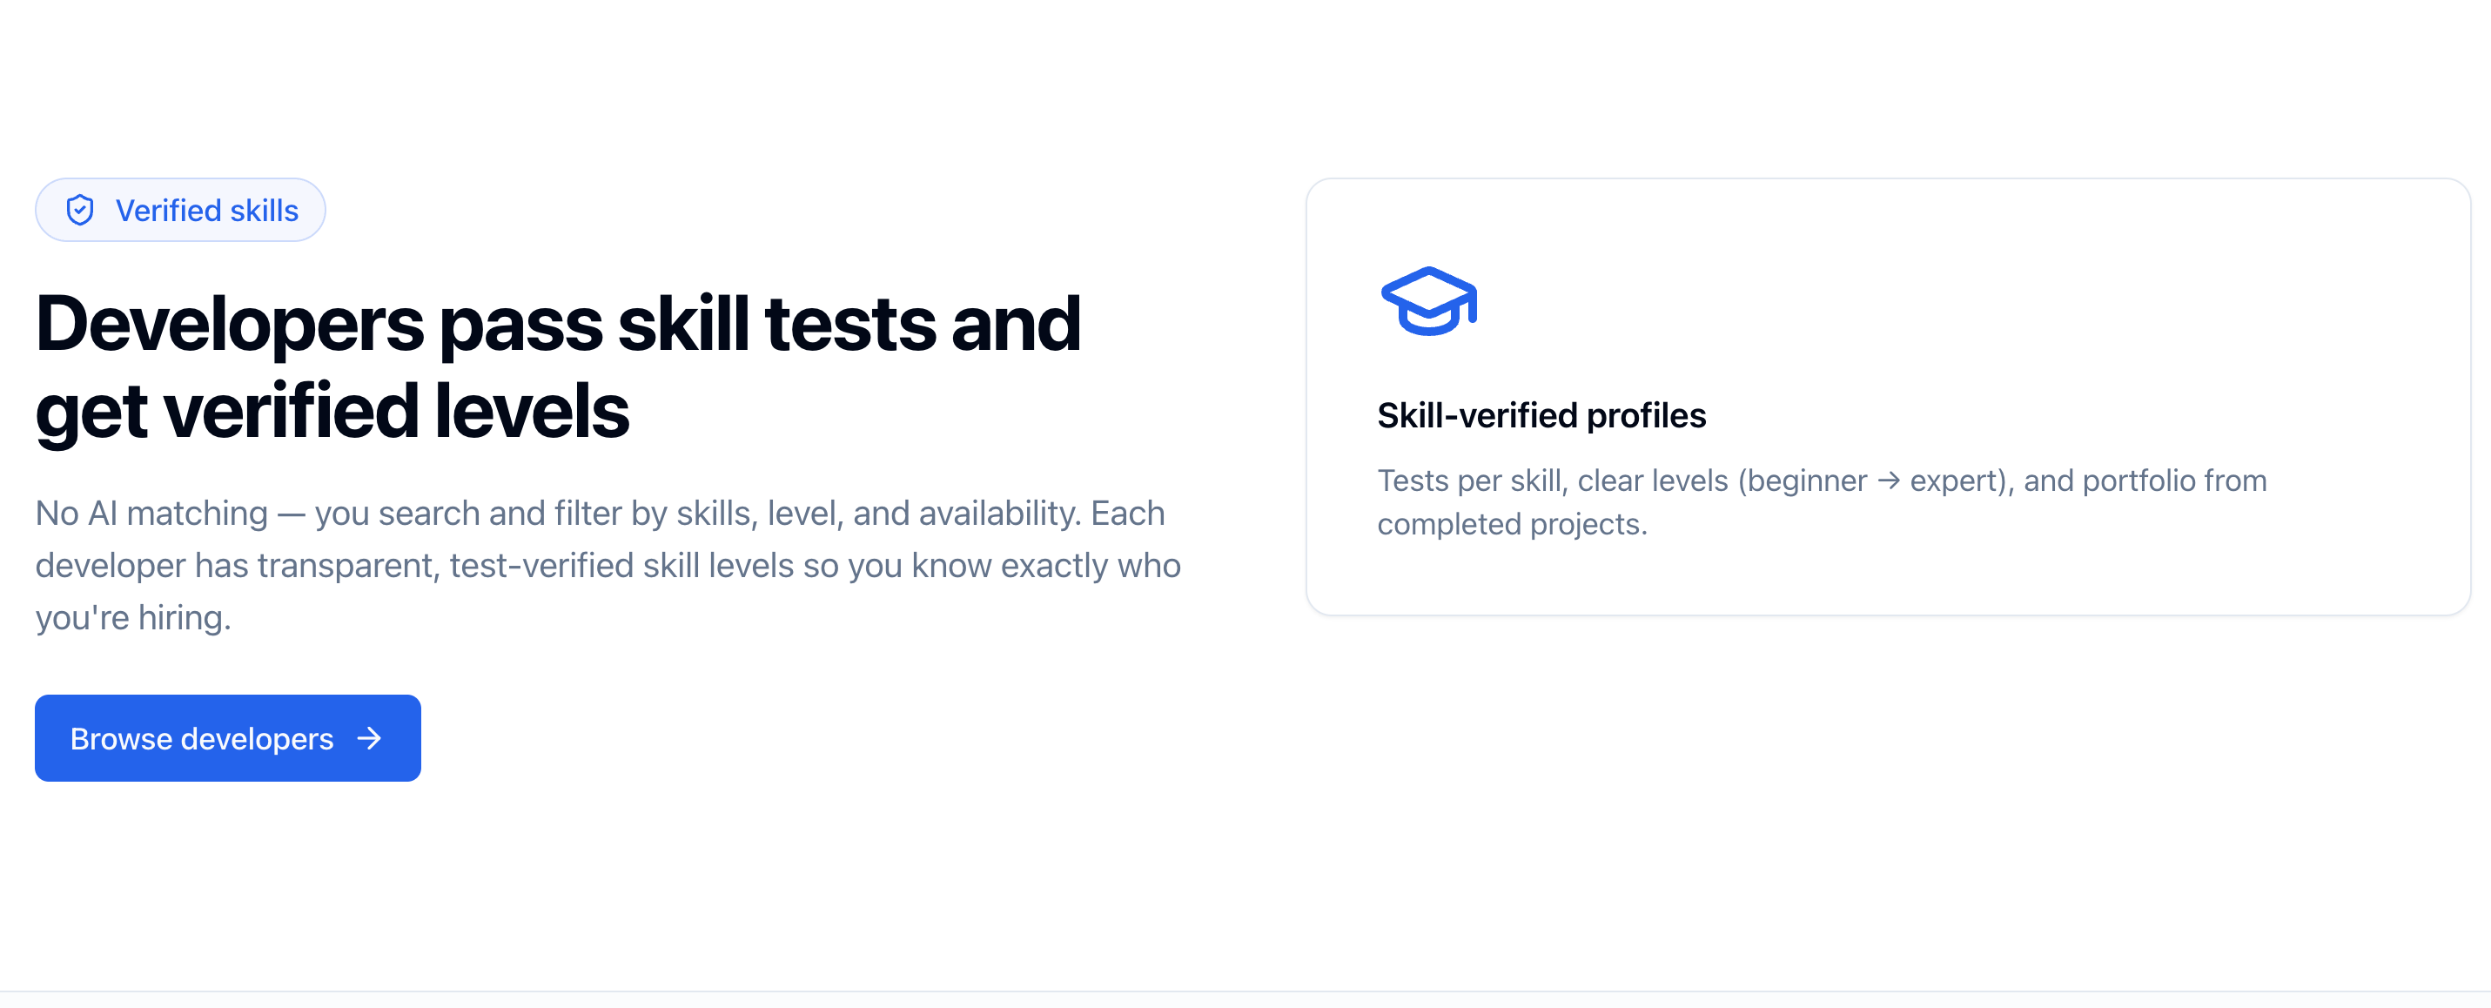
Task: Click the heading line "Developers pass skill tests and"
Action: click(557, 323)
